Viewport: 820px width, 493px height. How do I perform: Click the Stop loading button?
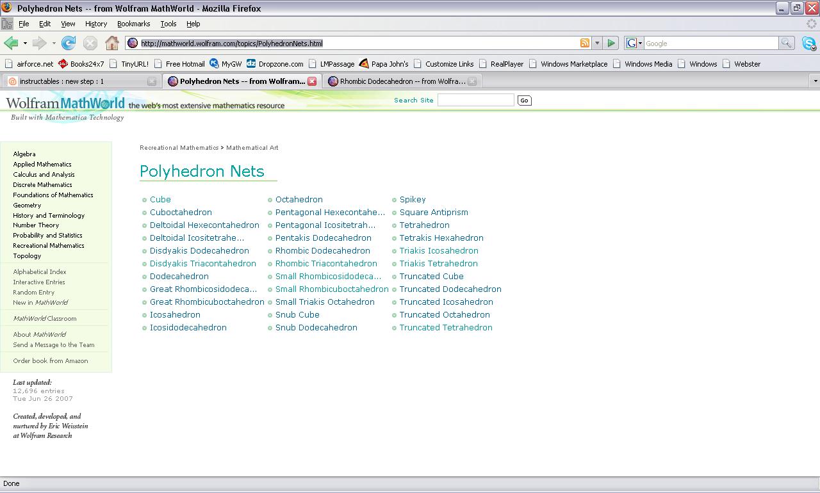pos(90,43)
